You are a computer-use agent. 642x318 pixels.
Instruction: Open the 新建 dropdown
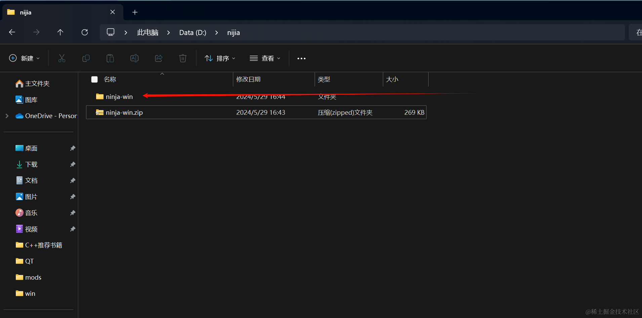(25, 58)
